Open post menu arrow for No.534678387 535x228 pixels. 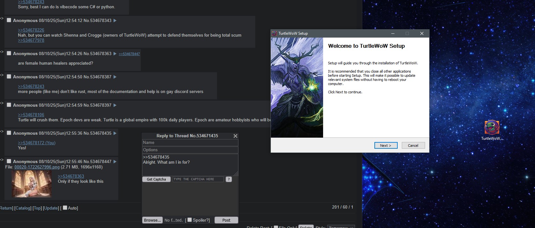pos(115,77)
